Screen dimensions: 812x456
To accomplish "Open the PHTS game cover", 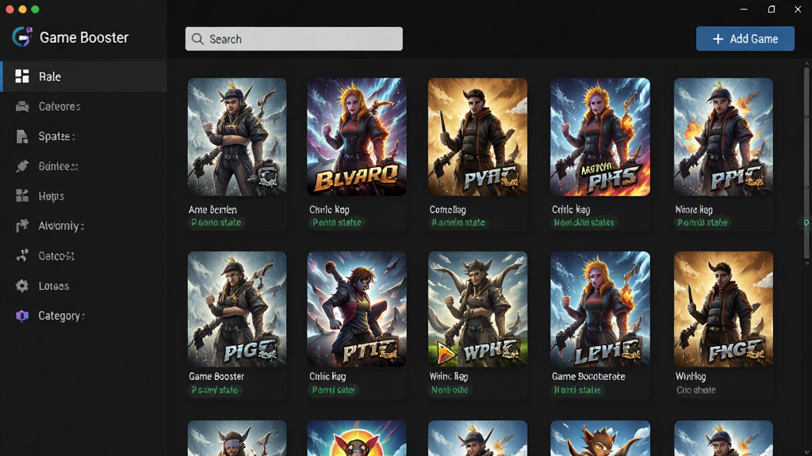I will point(599,137).
